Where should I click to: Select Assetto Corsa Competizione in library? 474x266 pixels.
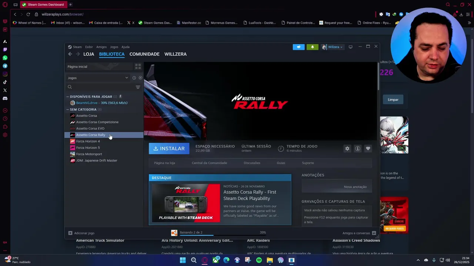(x=104, y=122)
